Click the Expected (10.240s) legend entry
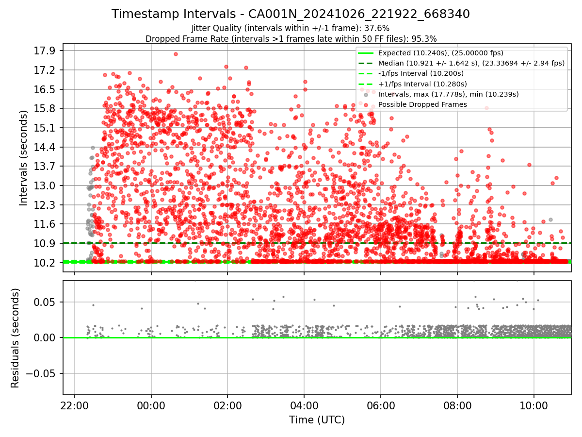 [x=440, y=53]
